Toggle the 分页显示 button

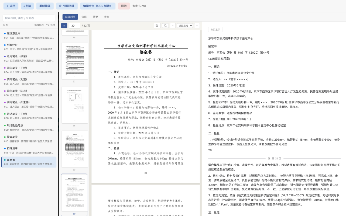click(x=215, y=30)
